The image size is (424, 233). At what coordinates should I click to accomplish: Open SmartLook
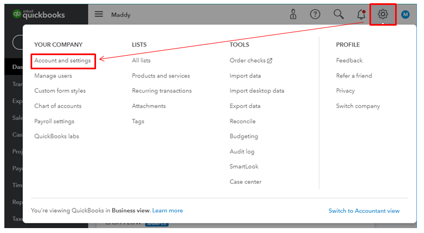point(244,166)
